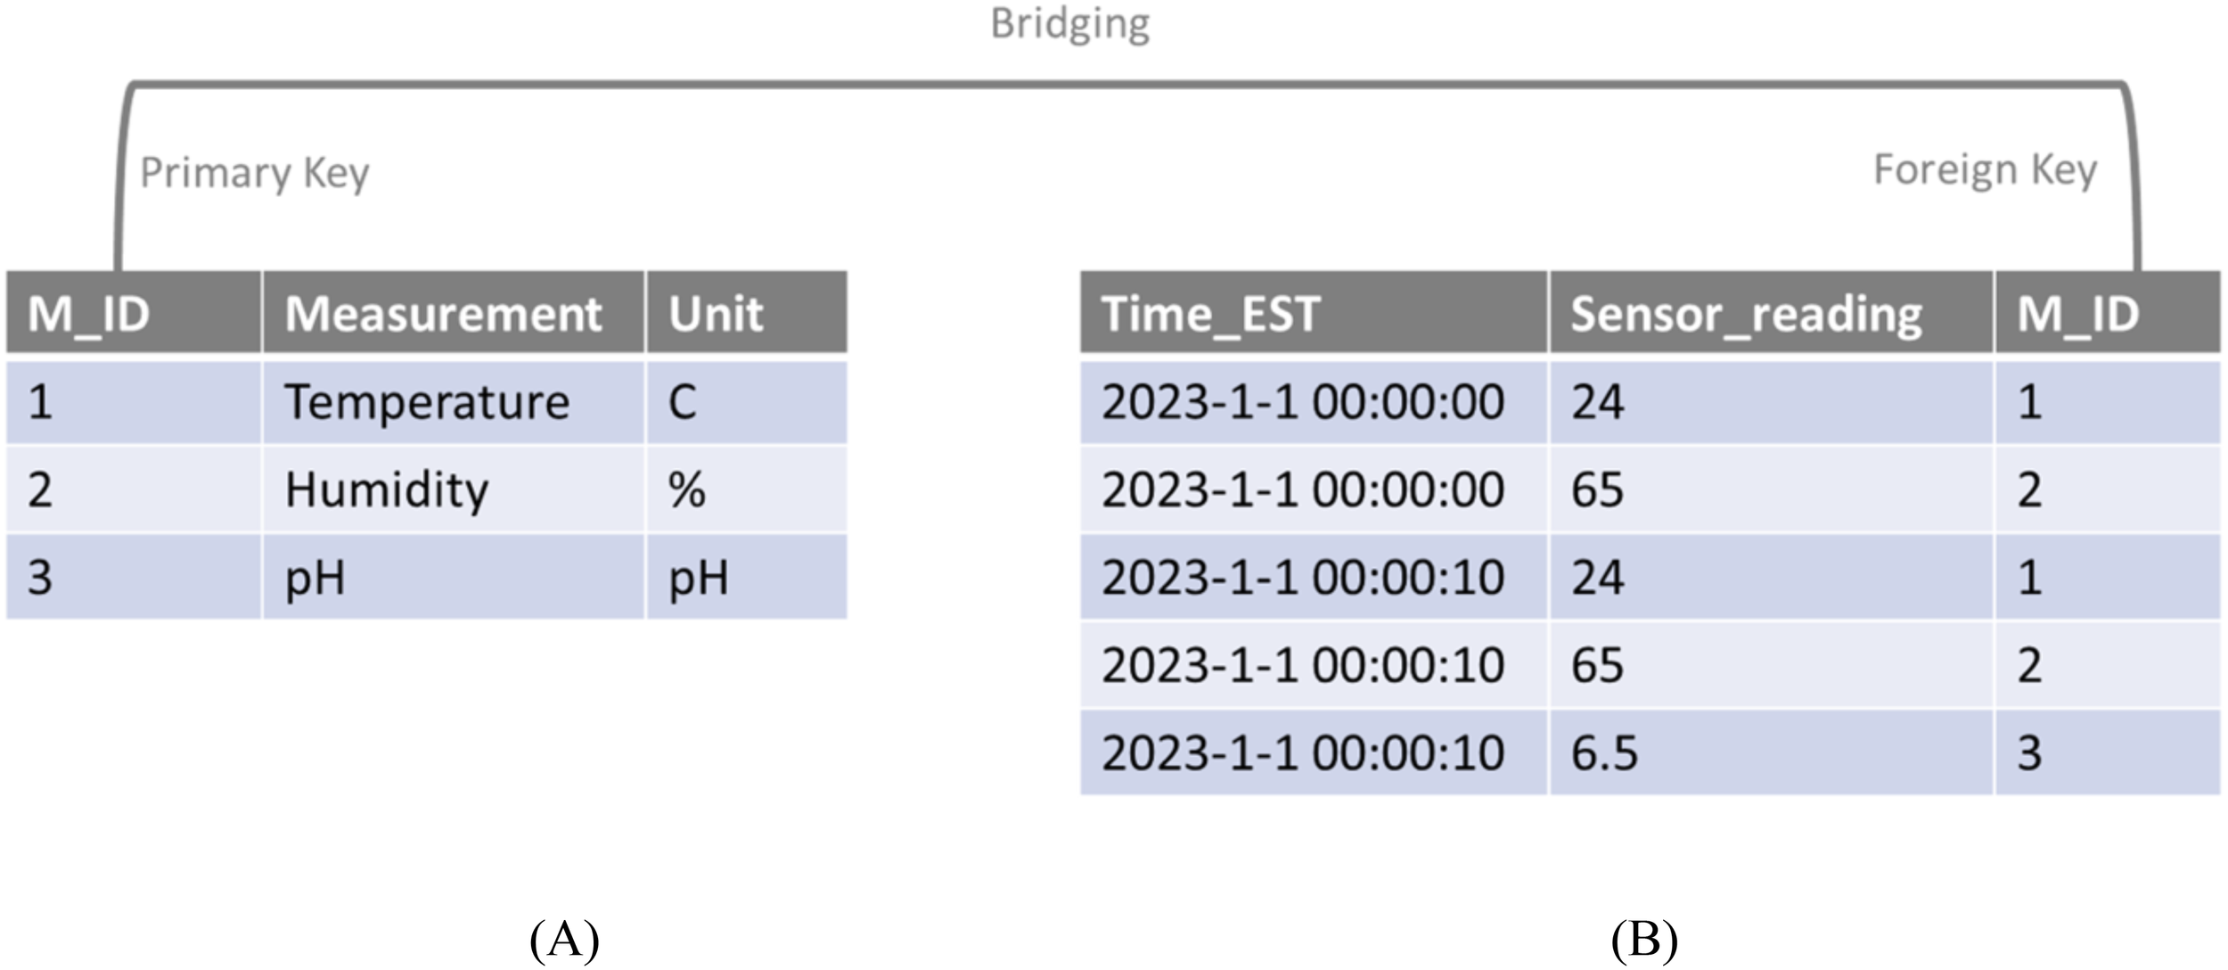Click the Time_EST column header
This screenshot has height=970, width=2228.
[1210, 314]
